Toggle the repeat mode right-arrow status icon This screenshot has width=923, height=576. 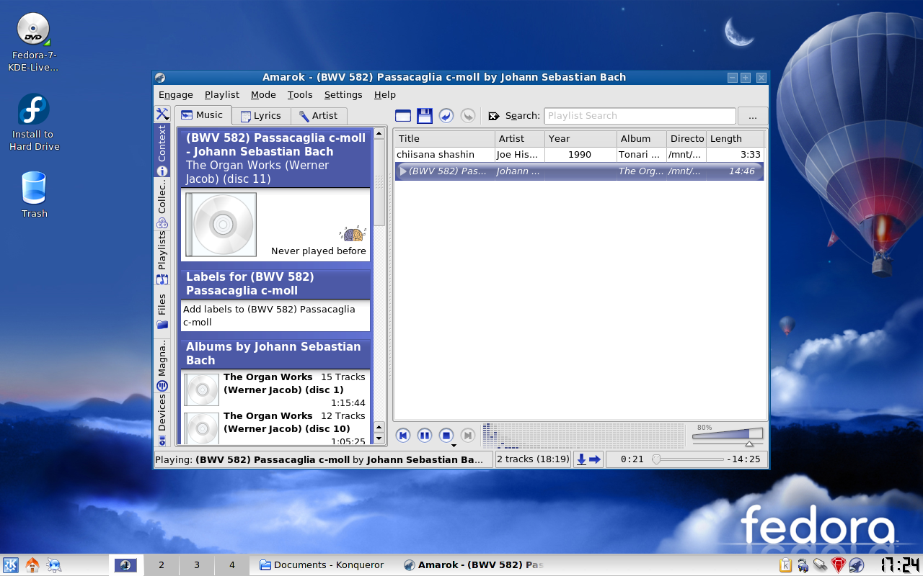pyautogui.click(x=595, y=459)
